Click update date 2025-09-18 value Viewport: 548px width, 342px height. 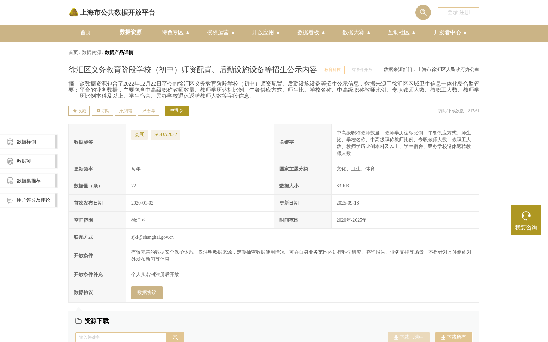click(348, 203)
